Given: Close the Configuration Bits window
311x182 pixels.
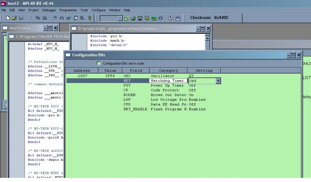Looking at the screenshot, I should (x=299, y=55).
